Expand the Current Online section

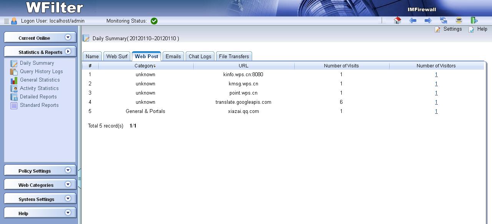coord(68,38)
